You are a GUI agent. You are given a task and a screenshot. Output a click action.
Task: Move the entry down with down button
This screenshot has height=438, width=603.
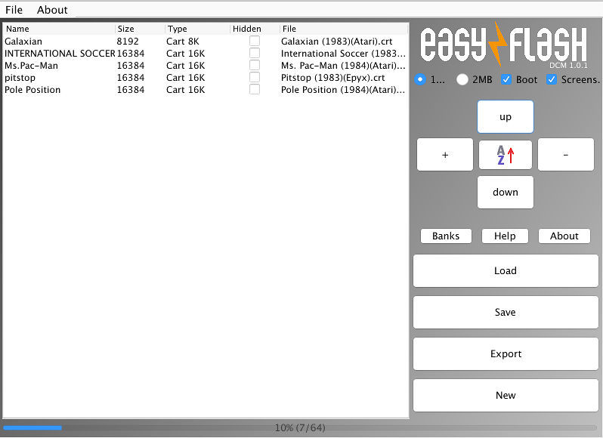(506, 192)
